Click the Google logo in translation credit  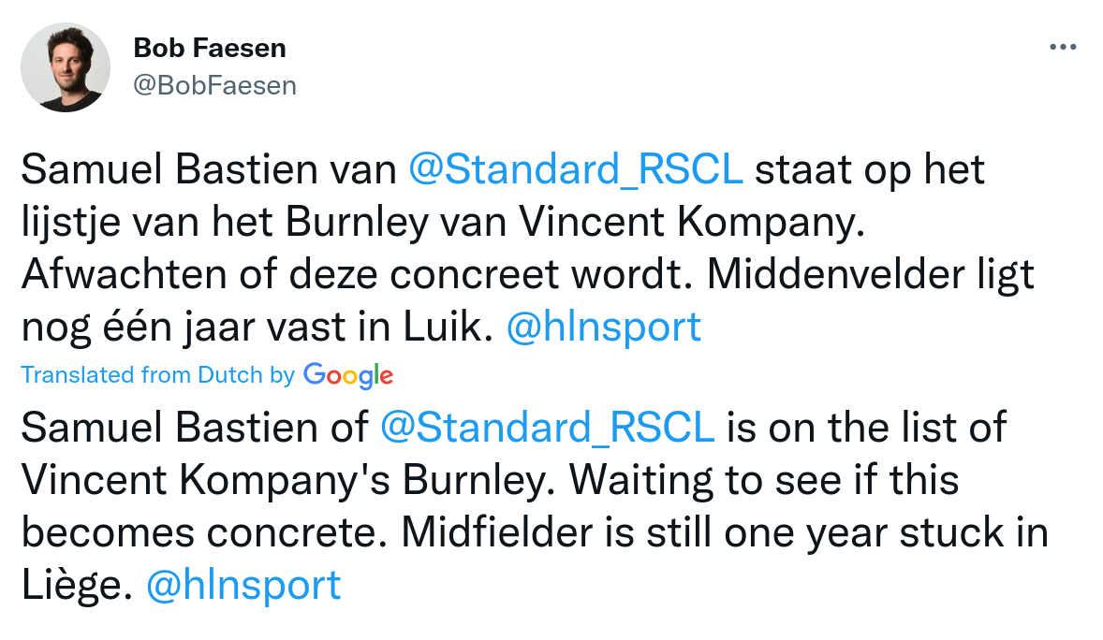pyautogui.click(x=347, y=375)
